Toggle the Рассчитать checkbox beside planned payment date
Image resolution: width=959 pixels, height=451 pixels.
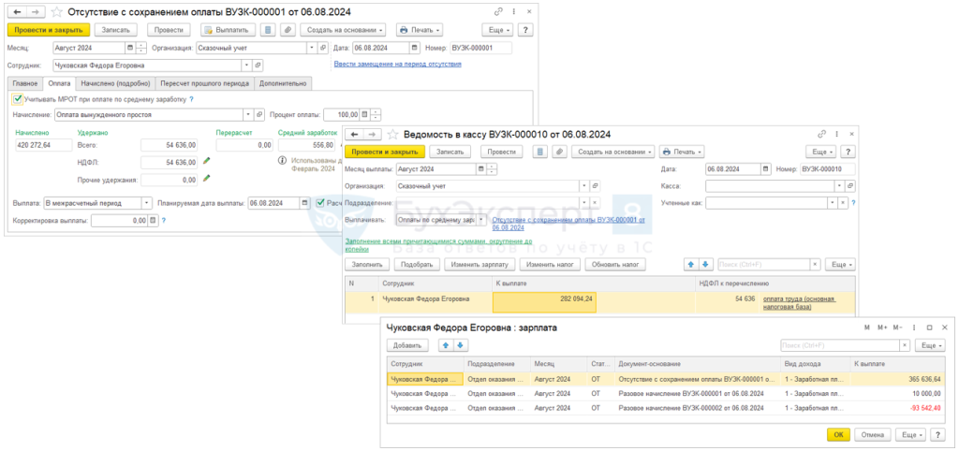pos(321,202)
